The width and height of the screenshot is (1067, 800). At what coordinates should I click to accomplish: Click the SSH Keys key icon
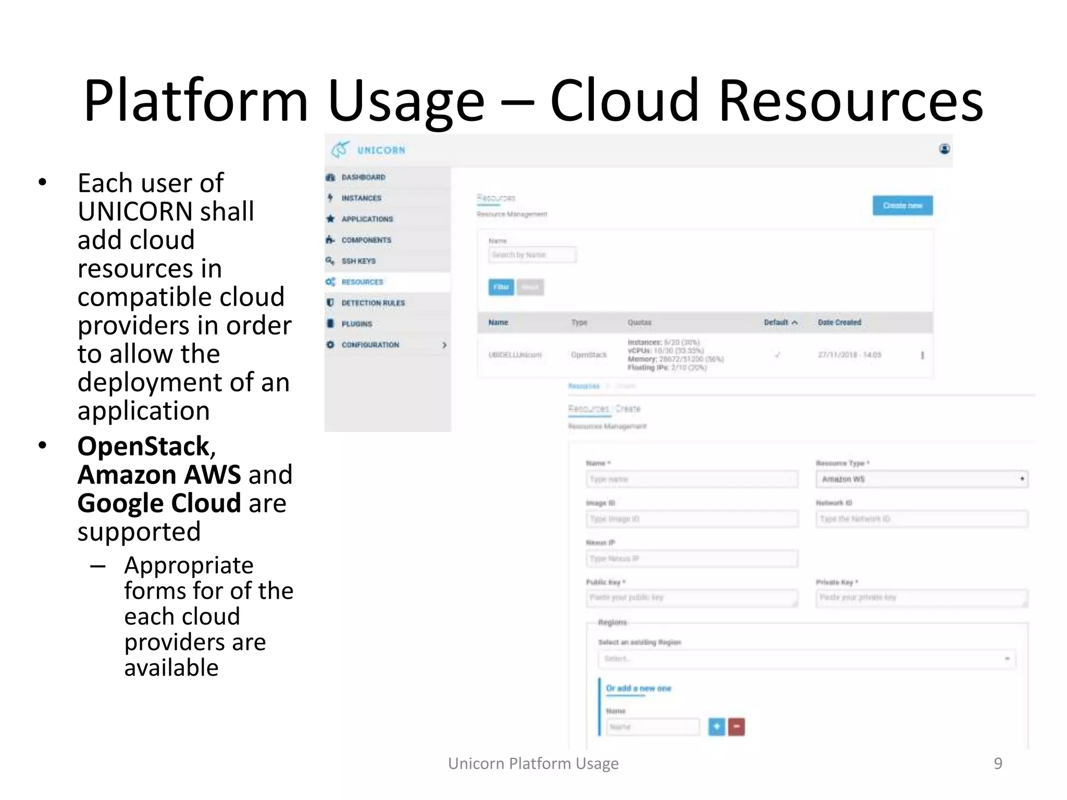click(330, 260)
